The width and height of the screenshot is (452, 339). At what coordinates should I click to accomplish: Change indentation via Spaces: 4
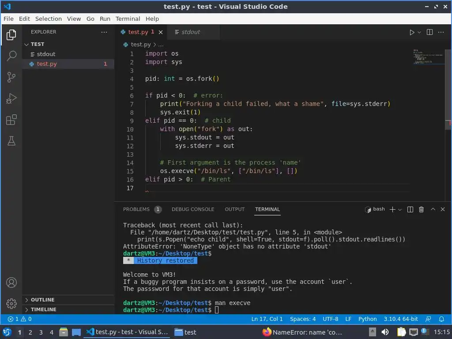(x=303, y=319)
